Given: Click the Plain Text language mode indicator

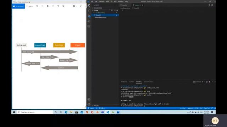Looking at the screenshot, I should tap(207, 108).
